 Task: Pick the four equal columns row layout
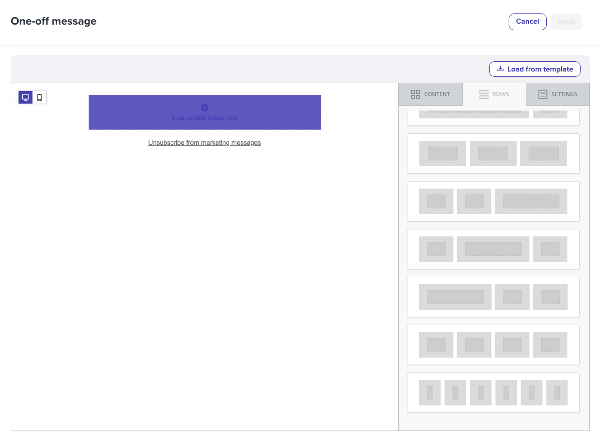click(x=493, y=345)
